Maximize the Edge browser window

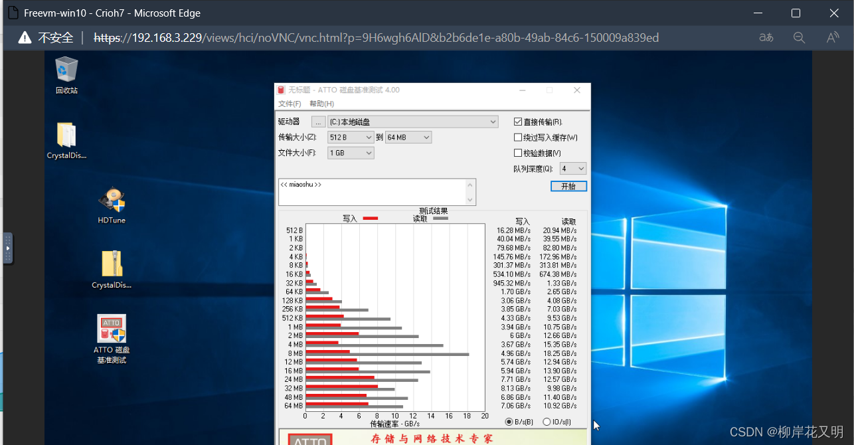click(x=796, y=13)
